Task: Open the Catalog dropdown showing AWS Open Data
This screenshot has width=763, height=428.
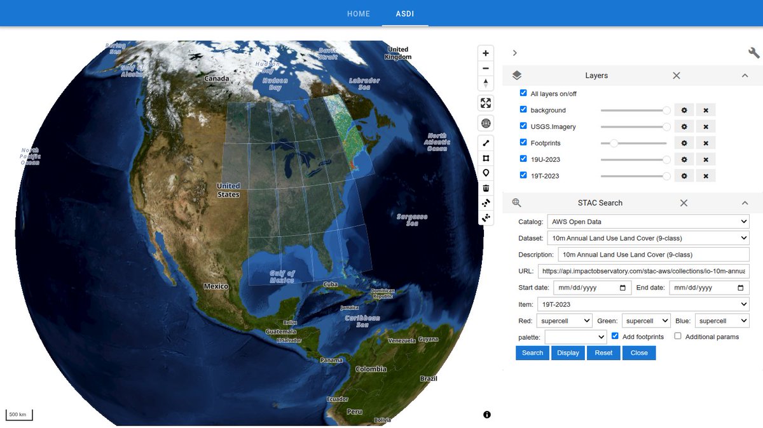Action: coord(647,221)
